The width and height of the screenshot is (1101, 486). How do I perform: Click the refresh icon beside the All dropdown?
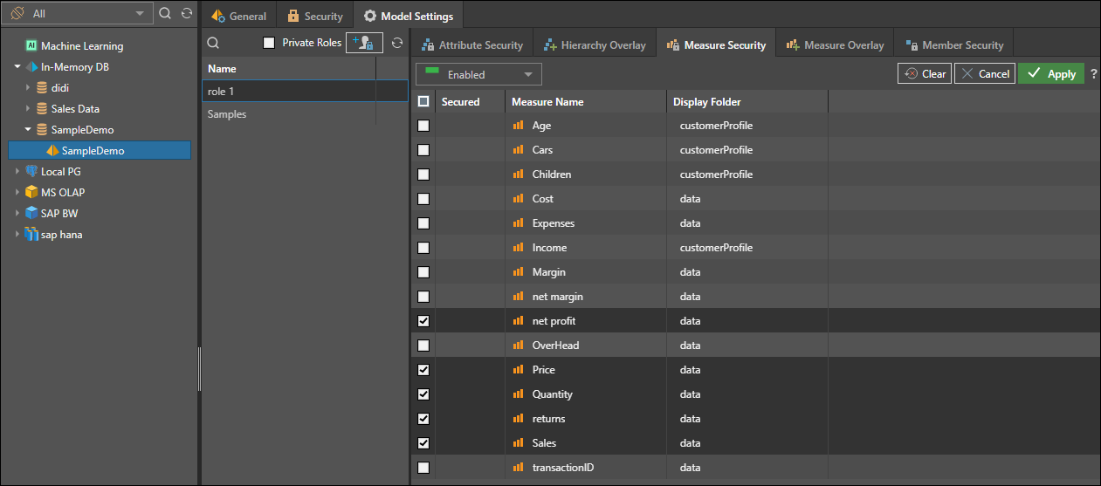[x=186, y=14]
